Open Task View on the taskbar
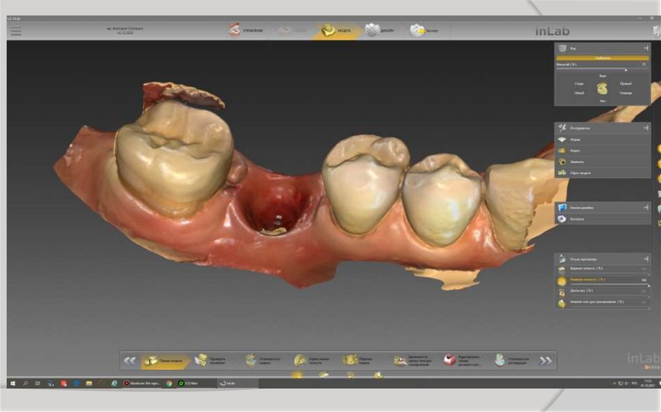661x412 pixels. click(x=37, y=384)
